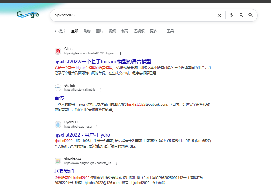This screenshot has height=194, width=271.
Task: Switch to the AI 模式 tab
Action: click(x=60, y=31)
